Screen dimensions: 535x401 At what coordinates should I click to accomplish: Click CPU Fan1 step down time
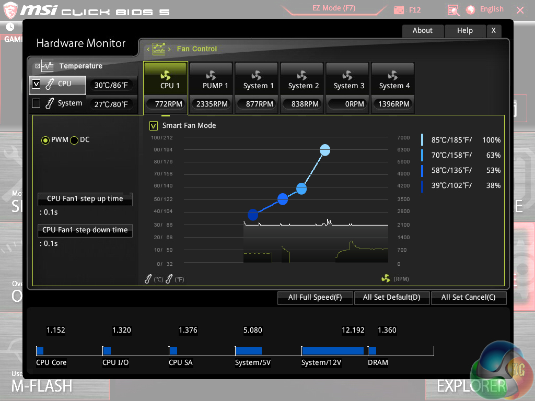[85, 230]
